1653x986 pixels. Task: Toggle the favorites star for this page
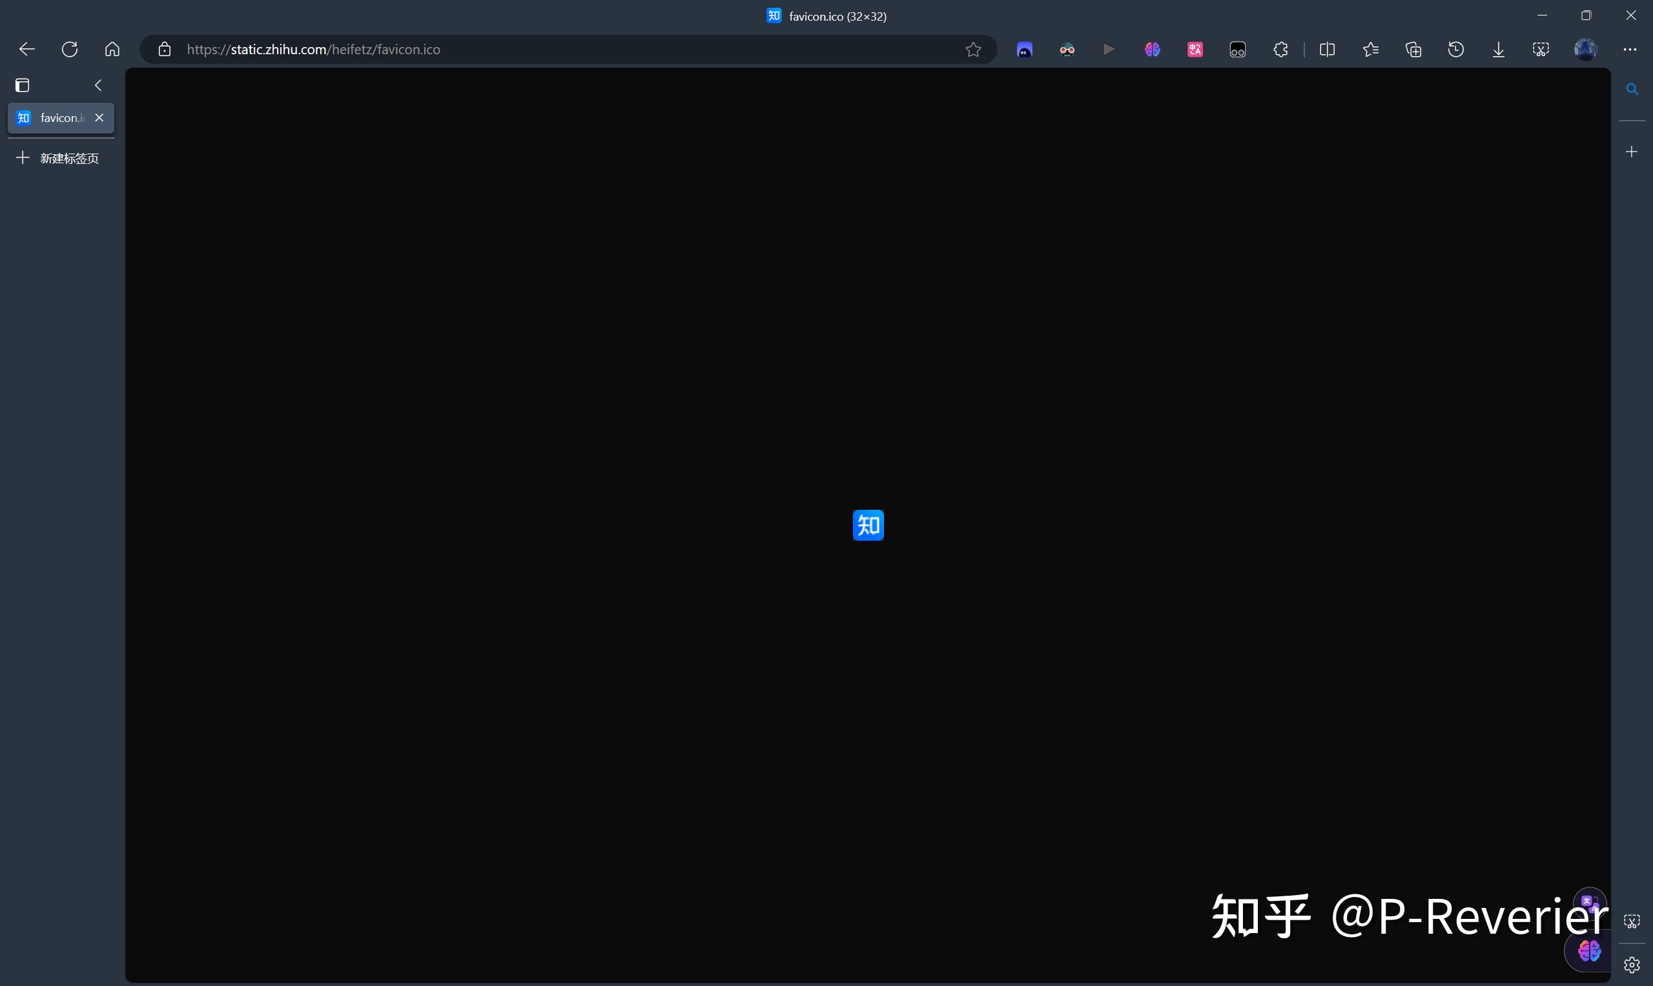point(973,49)
